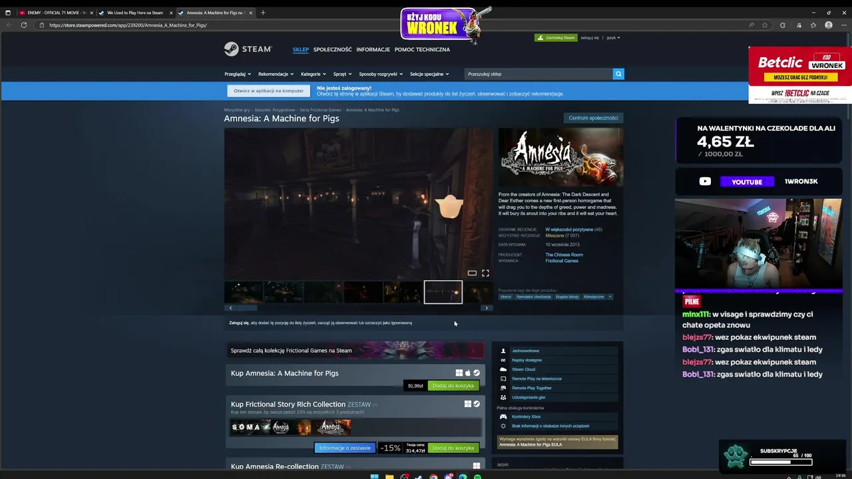Click zaloguj się login link
The image size is (852, 479).
click(590, 38)
